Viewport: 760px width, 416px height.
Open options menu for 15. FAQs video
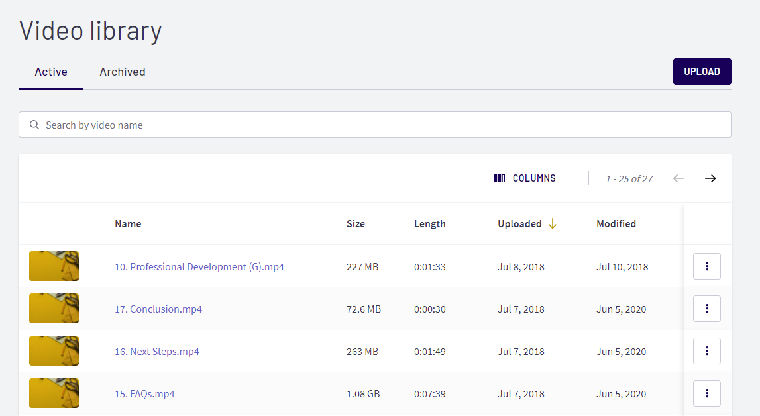(707, 393)
